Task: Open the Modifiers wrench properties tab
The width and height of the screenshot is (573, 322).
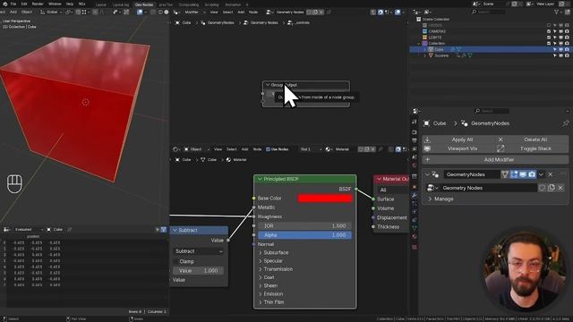Action: pos(415,196)
